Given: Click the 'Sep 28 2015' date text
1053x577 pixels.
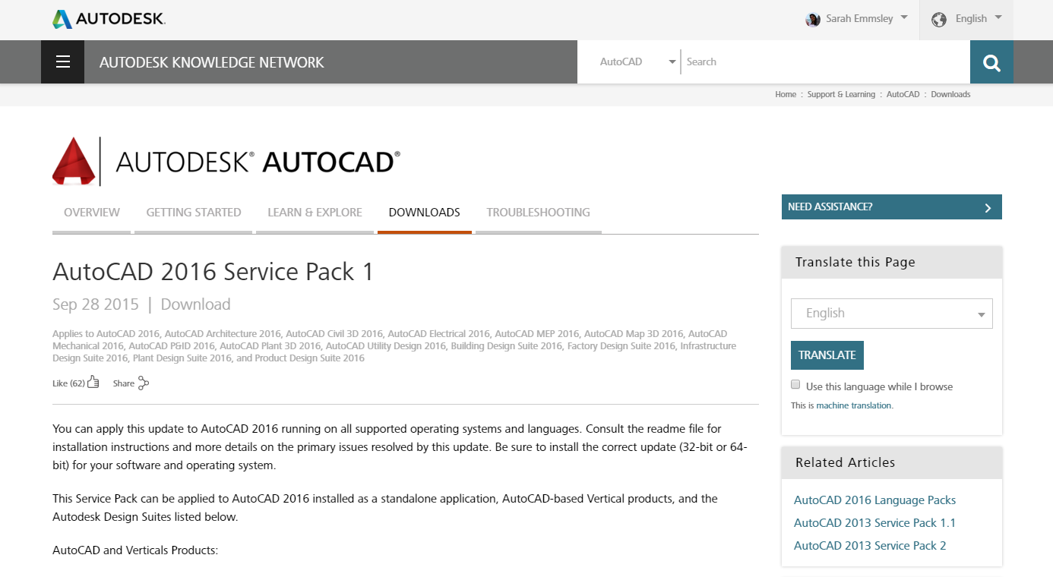Looking at the screenshot, I should point(96,304).
